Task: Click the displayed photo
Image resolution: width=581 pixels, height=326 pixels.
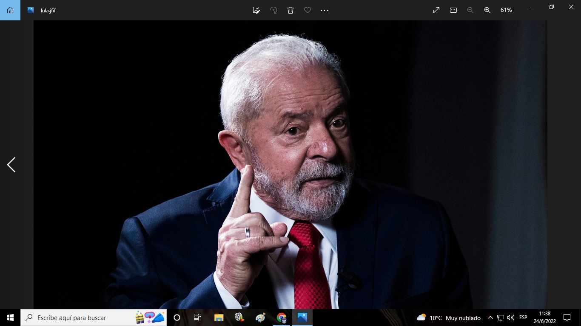Action: 290,165
